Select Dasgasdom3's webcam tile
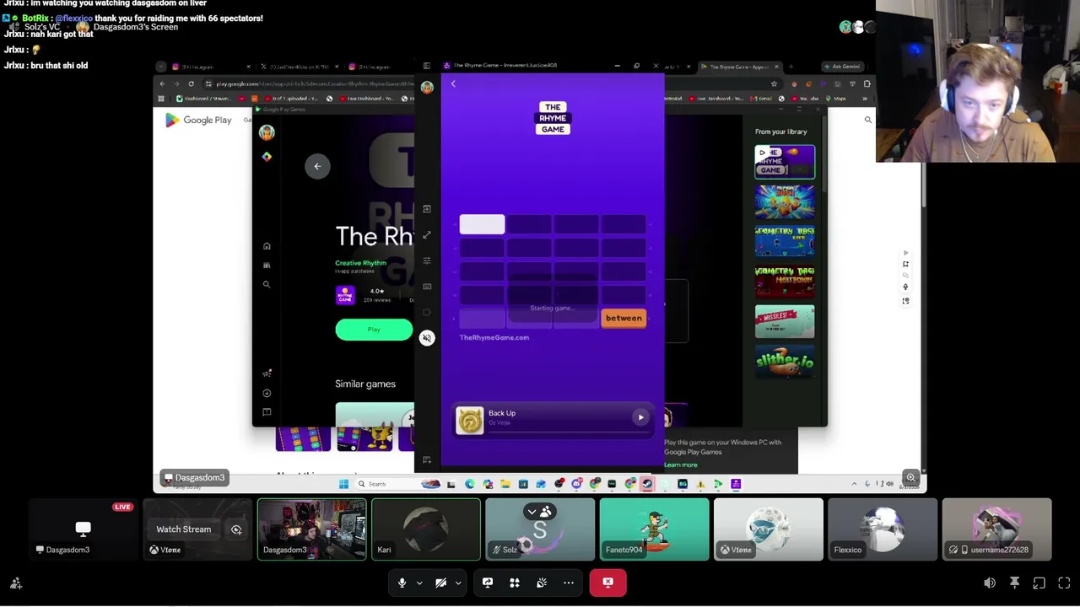This screenshot has height=607, width=1080. 311,529
